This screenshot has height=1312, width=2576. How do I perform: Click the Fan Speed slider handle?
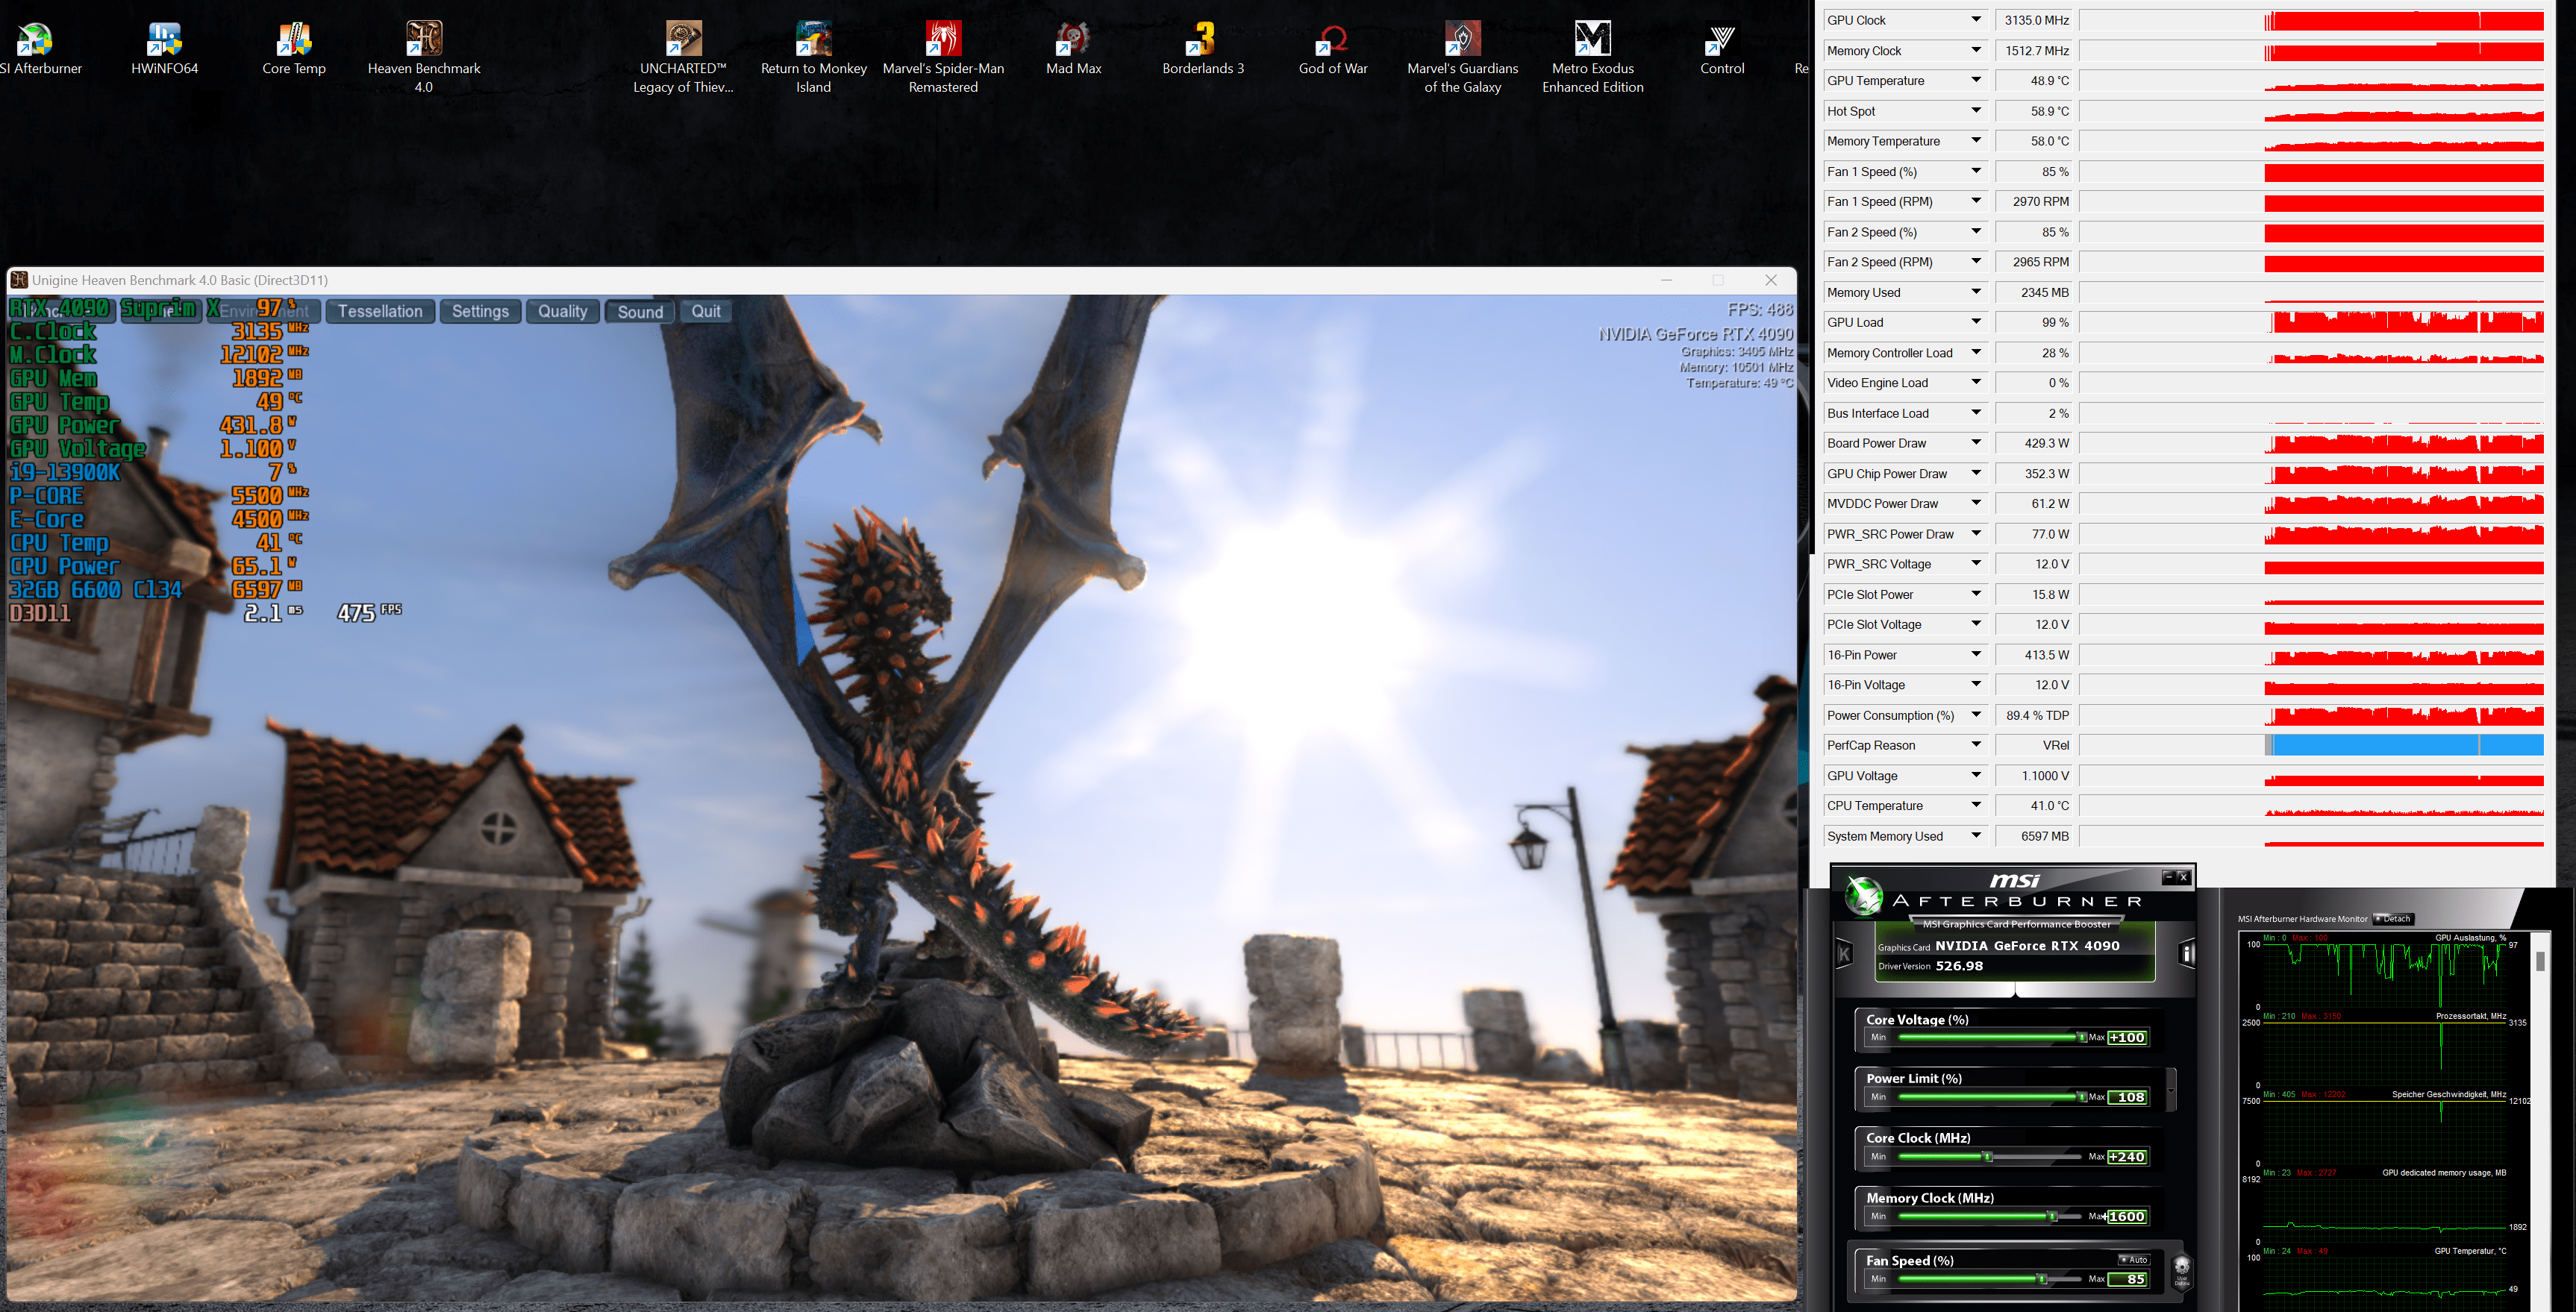coord(2042,1279)
